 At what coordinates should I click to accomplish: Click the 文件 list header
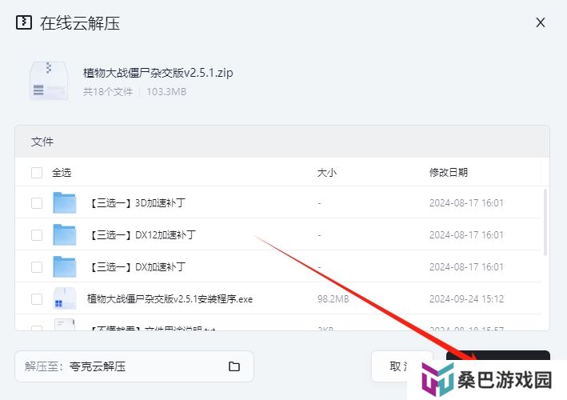coord(42,142)
